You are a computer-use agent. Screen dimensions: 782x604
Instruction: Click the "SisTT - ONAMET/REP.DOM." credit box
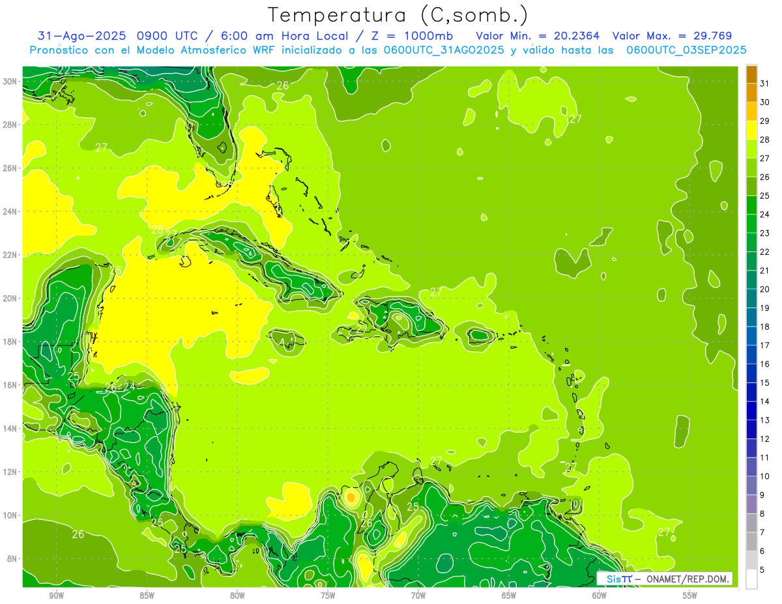[665, 579]
